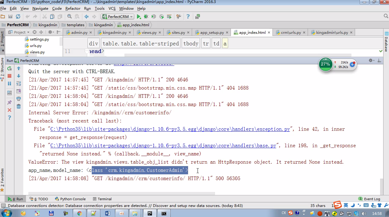
Task: Toggle tool window buttons in status bar corner
Action: tap(3, 206)
